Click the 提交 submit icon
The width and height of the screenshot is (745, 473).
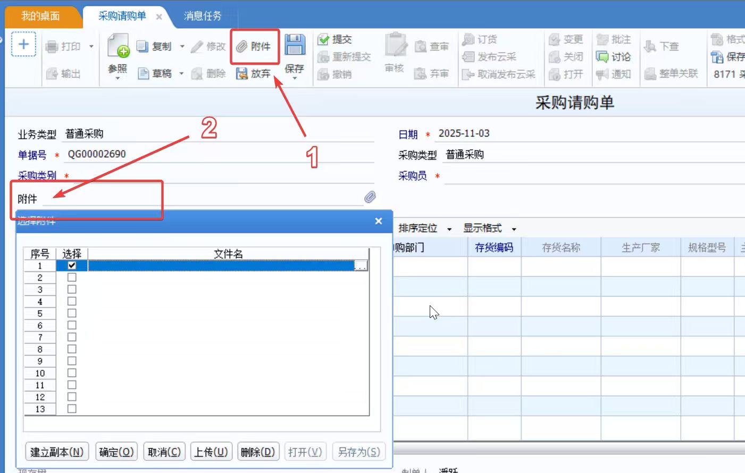tap(323, 39)
